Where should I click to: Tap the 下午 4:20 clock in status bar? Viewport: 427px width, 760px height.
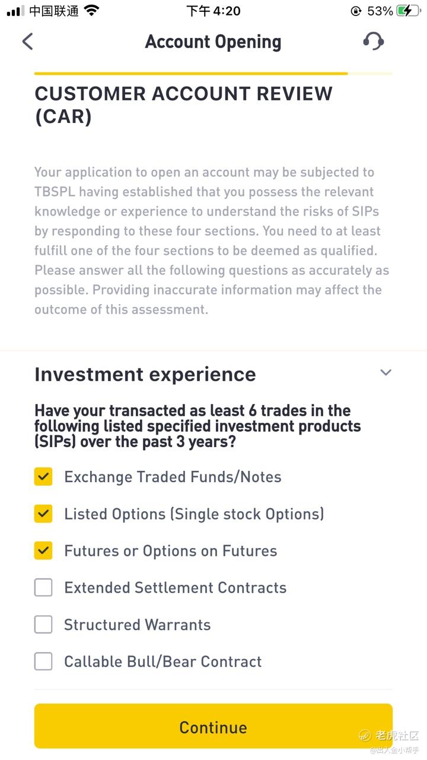213,11
